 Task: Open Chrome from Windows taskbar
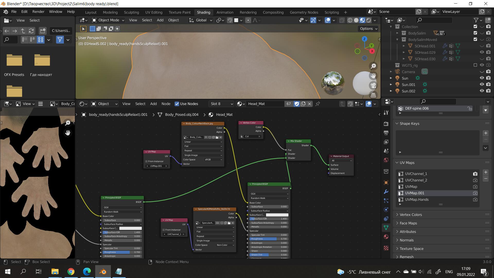click(71, 272)
